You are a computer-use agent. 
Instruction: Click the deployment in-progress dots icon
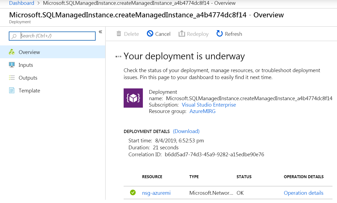118,56
